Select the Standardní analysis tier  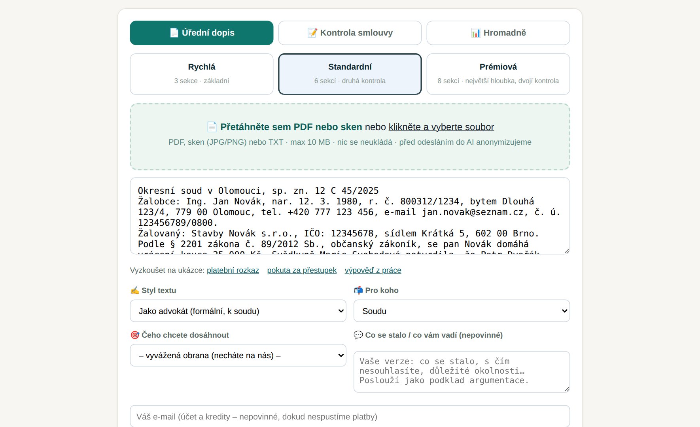(x=350, y=74)
